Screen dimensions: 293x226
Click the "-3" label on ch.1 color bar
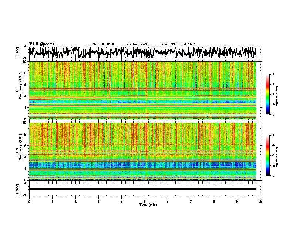[x=273, y=75]
